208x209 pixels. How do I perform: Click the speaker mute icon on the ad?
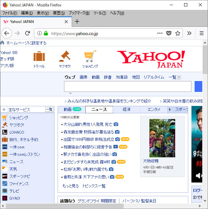199,176
